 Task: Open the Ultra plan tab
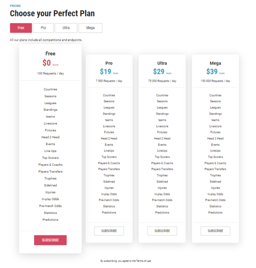tap(66, 28)
